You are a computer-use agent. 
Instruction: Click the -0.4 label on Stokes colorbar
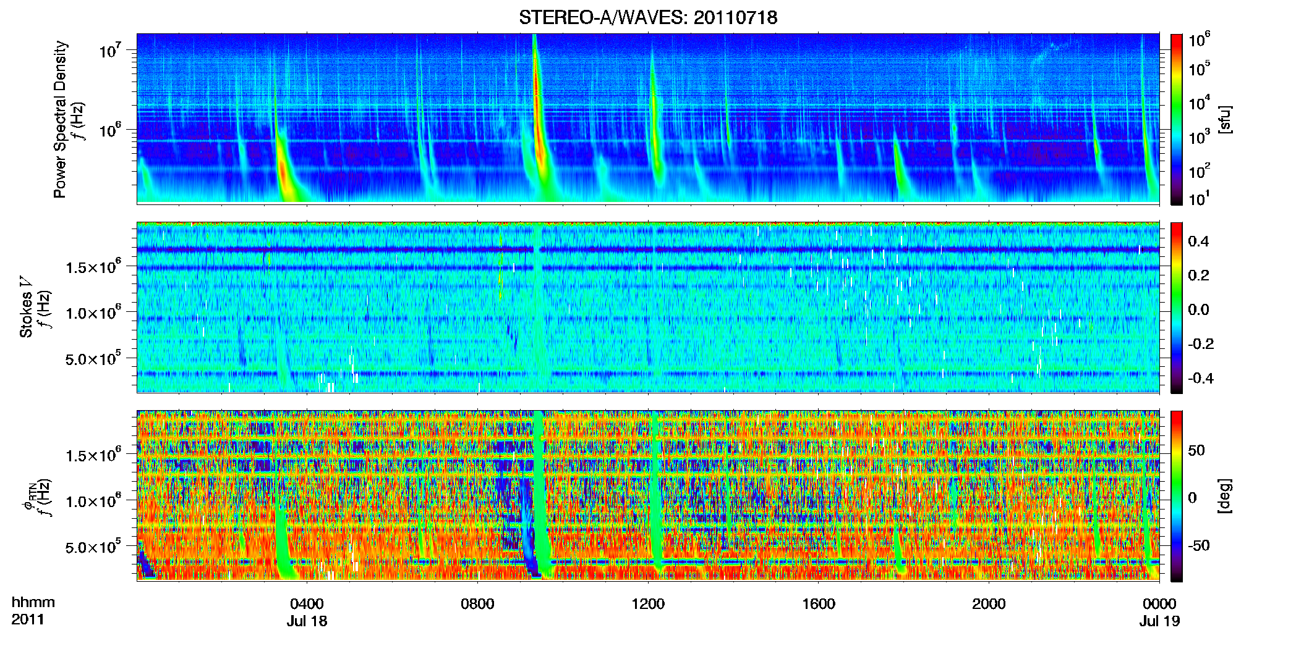[1201, 378]
